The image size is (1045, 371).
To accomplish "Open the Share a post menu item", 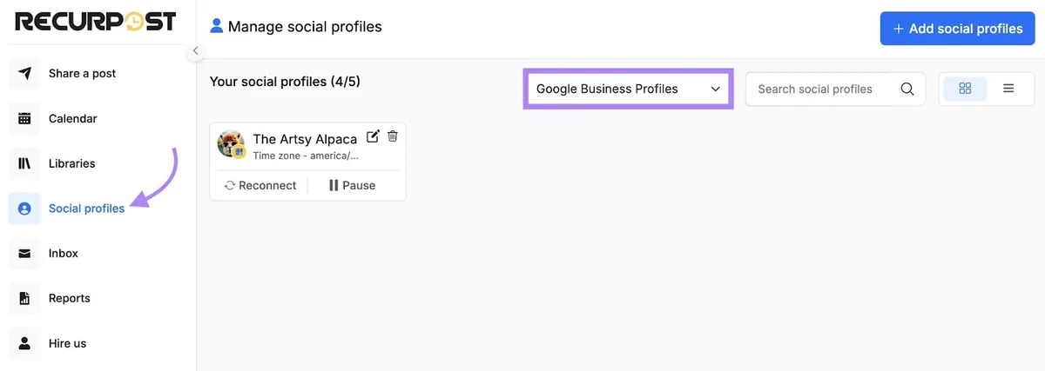I will click(82, 74).
